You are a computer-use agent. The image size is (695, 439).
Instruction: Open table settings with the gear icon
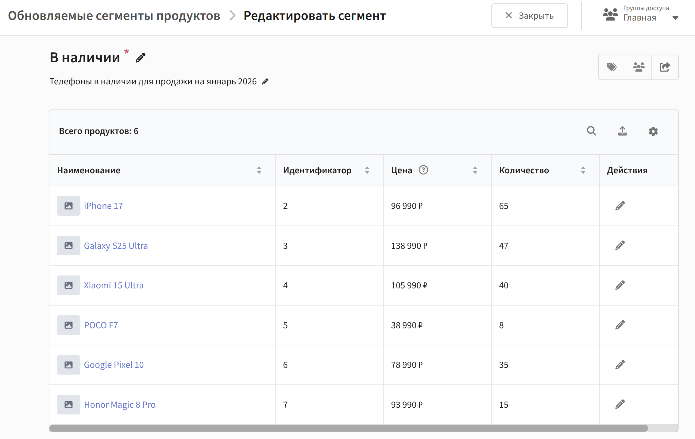pos(653,131)
